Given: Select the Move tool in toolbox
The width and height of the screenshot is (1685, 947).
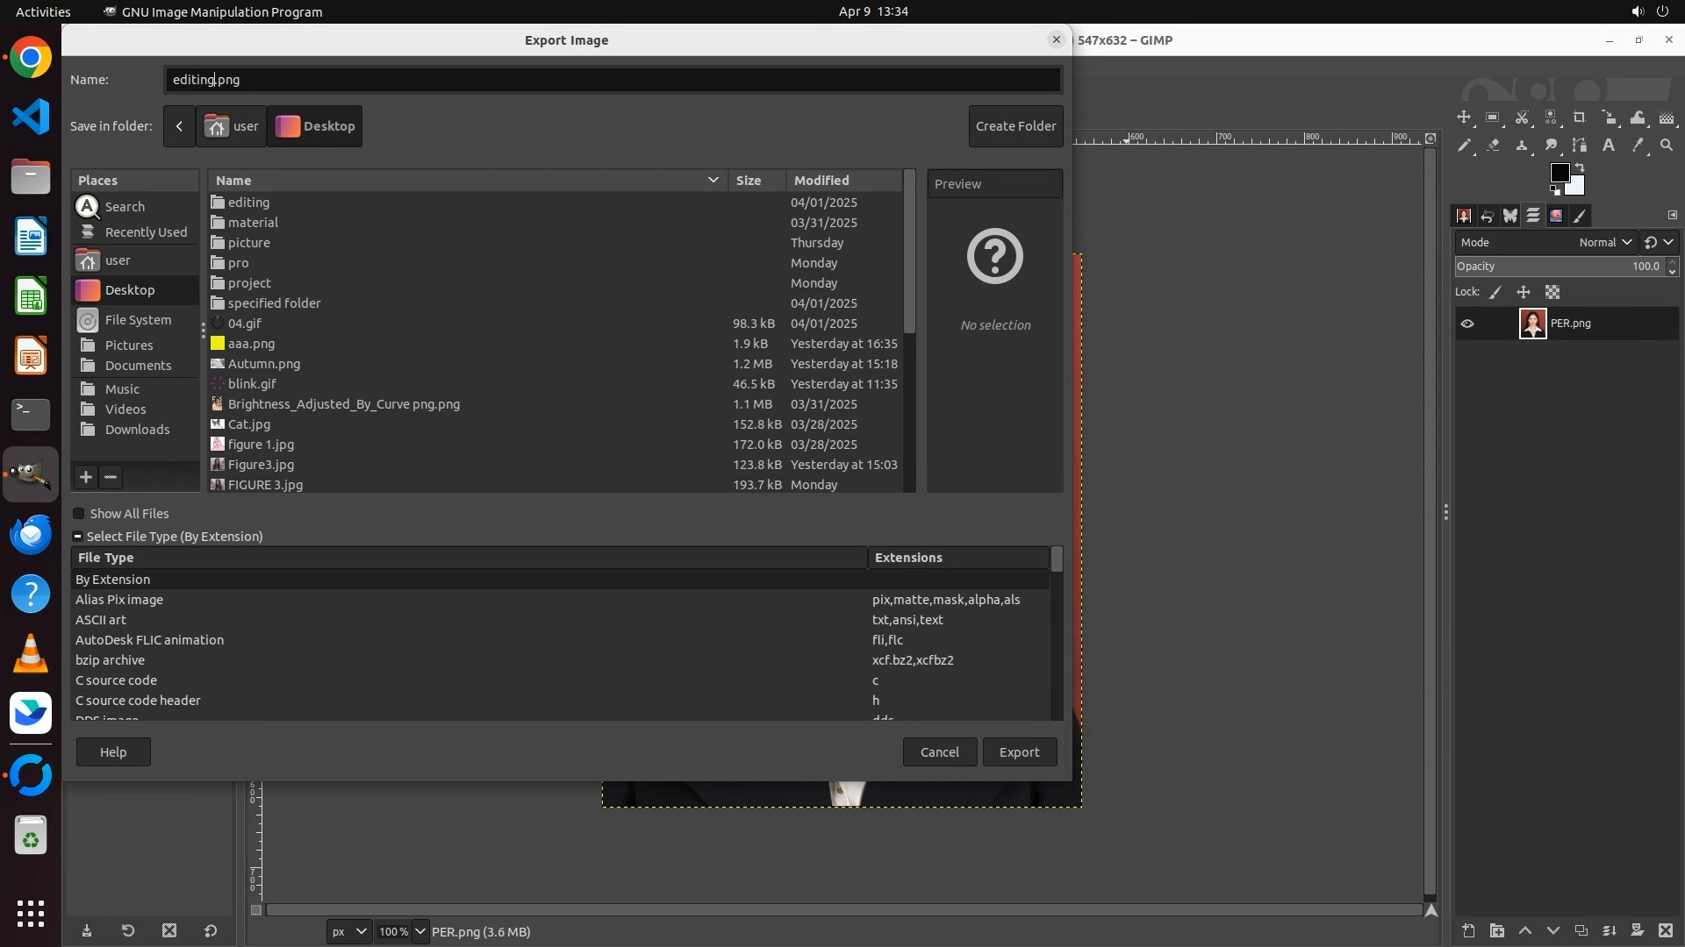Looking at the screenshot, I should (1464, 117).
